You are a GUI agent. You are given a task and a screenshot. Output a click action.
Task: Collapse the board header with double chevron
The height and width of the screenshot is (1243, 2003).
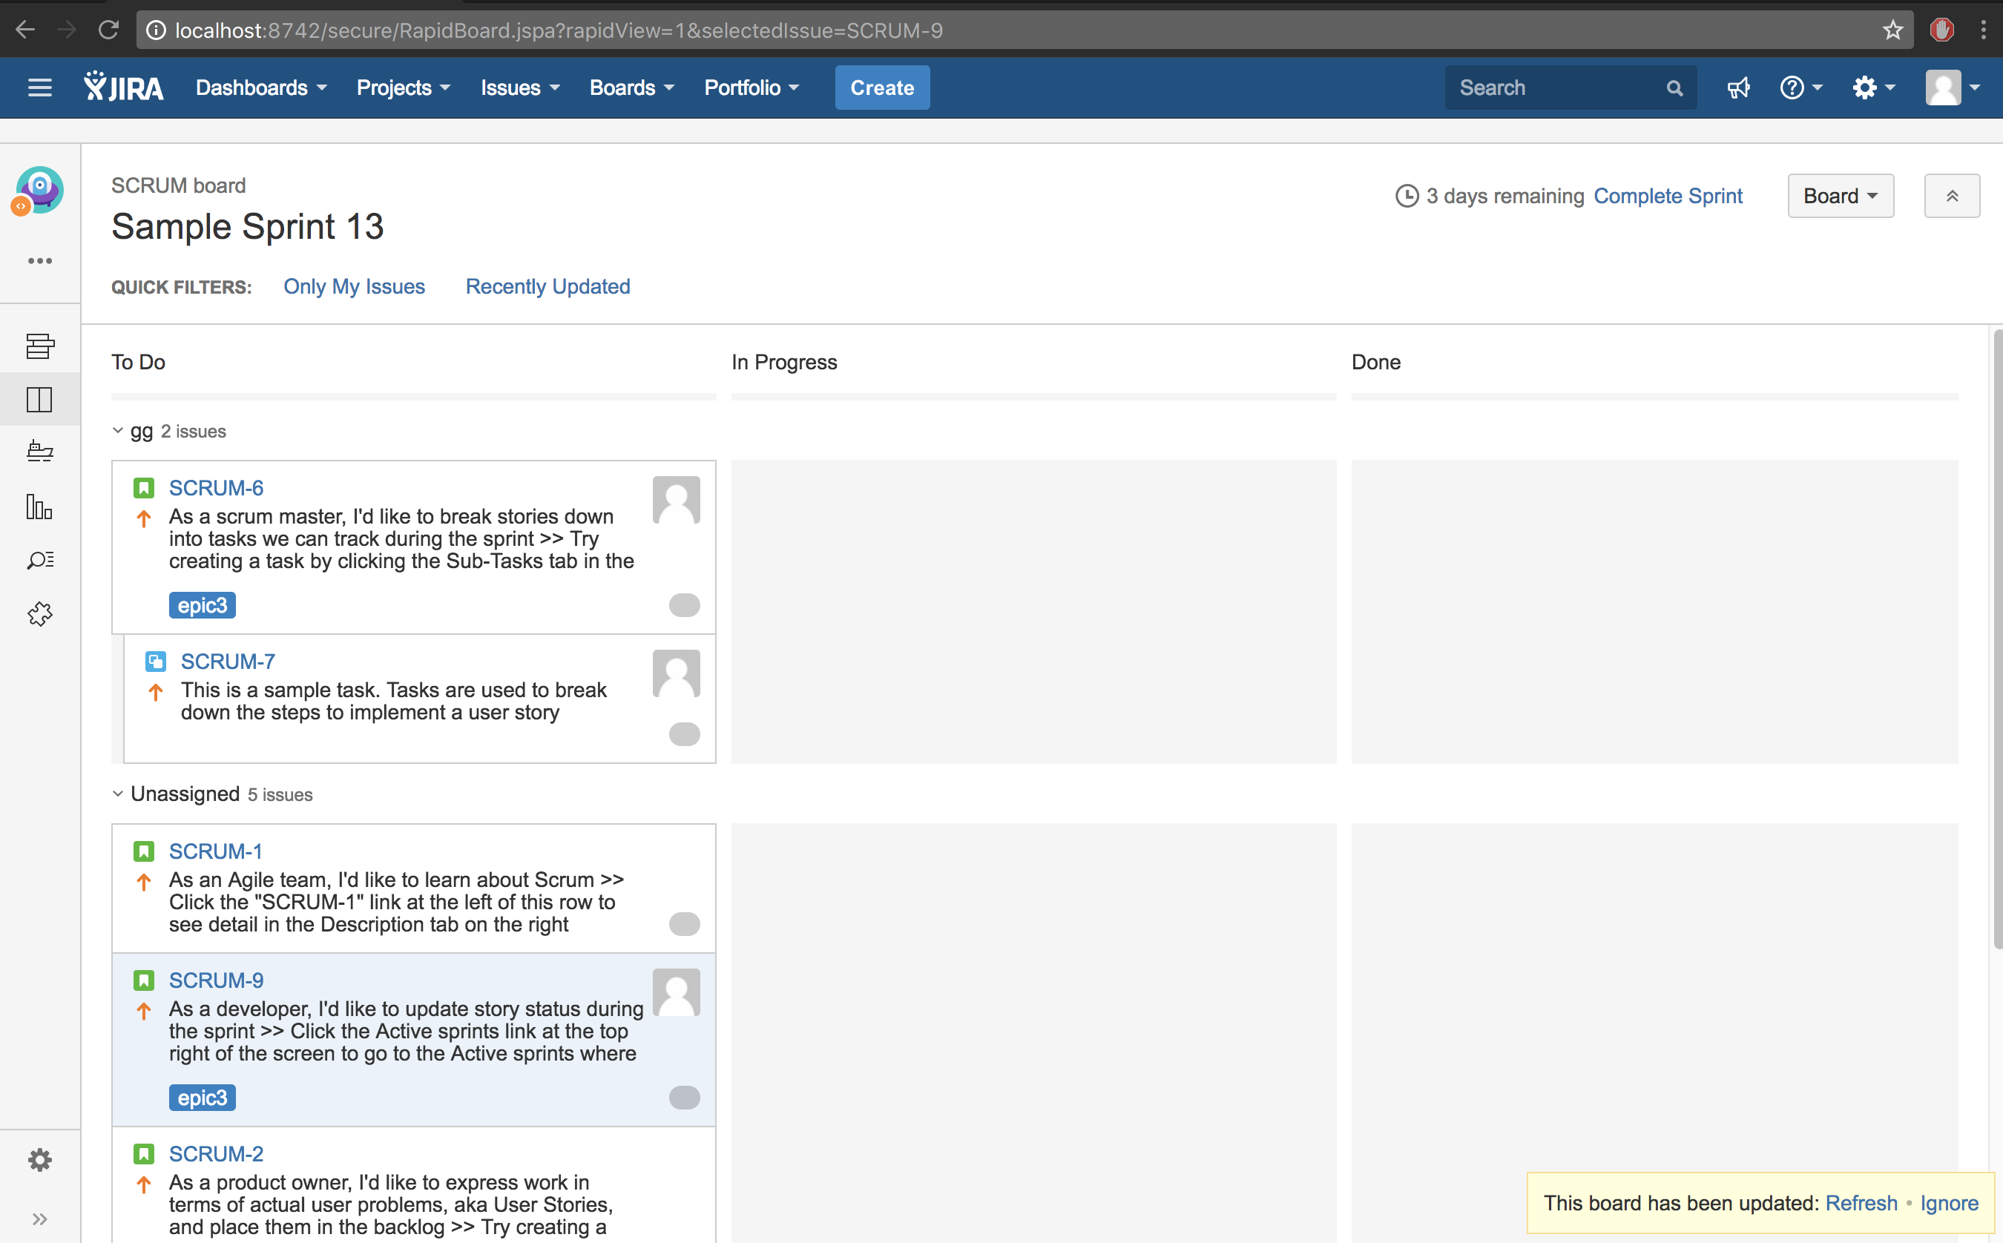1951,197
